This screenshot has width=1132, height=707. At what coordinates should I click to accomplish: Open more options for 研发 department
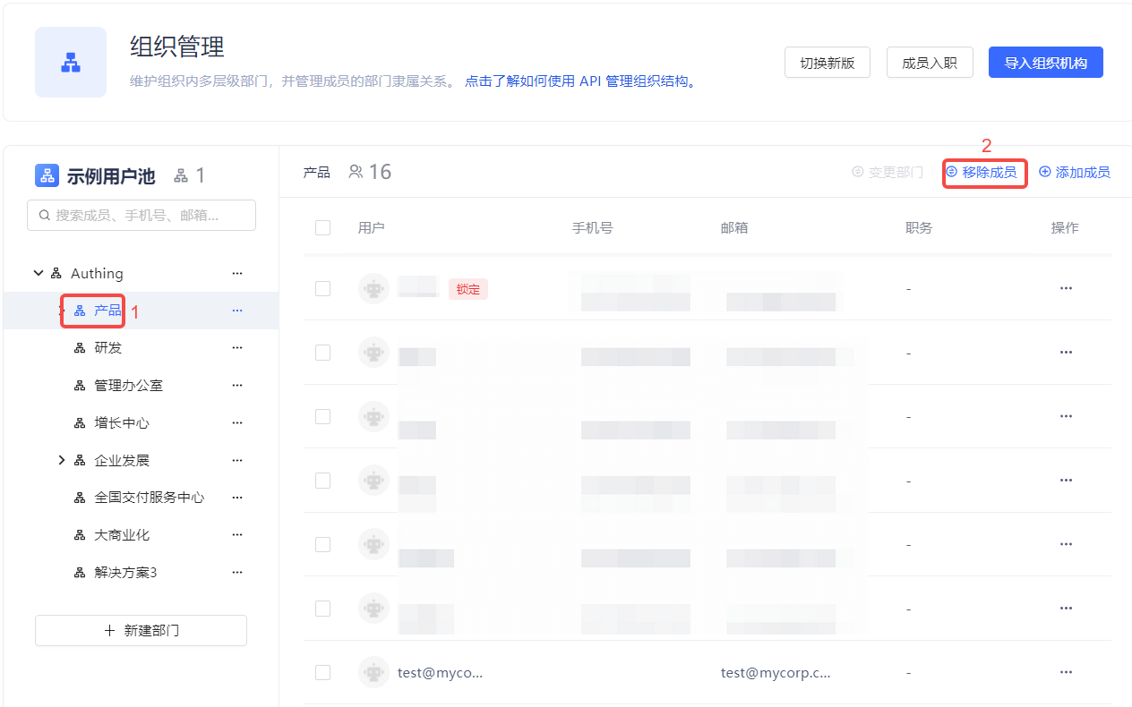[237, 347]
